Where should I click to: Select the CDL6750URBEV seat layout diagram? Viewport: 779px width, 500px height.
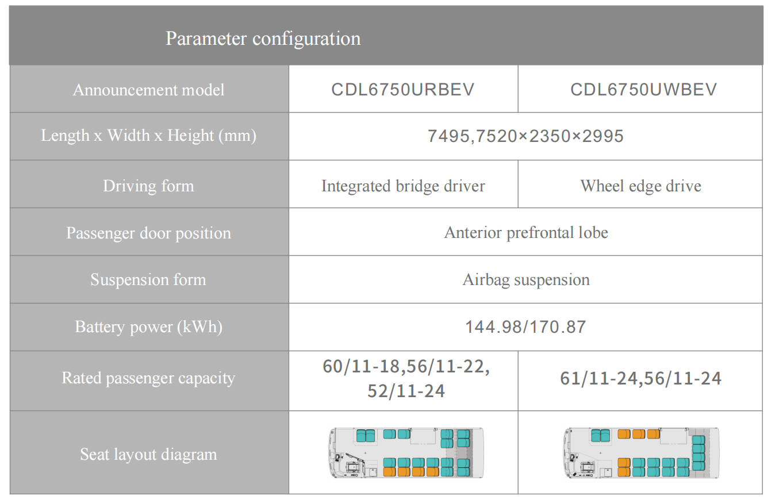point(402,454)
